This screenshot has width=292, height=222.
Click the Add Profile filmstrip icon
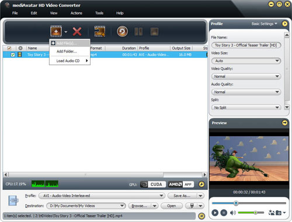point(100,32)
